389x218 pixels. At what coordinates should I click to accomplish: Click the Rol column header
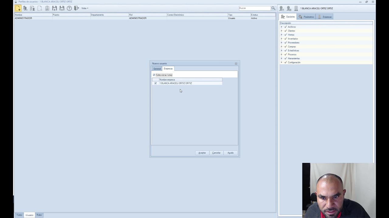click(148, 15)
